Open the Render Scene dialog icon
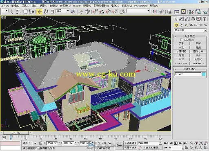Screen dimensions: 209x151 pos(199,12)
